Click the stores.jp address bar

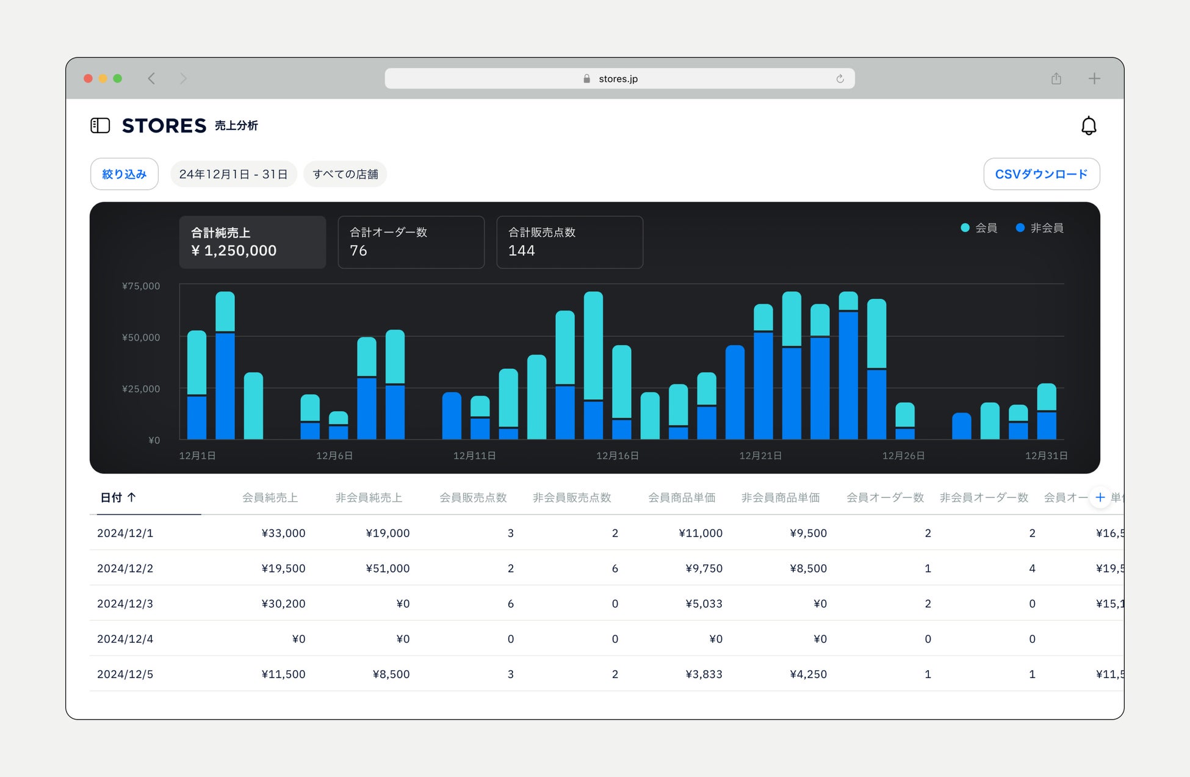click(618, 79)
